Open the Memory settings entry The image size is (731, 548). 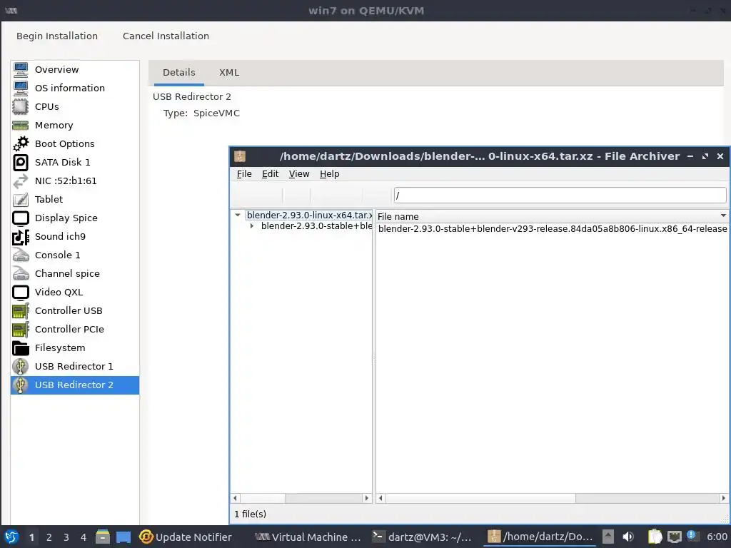click(74, 126)
